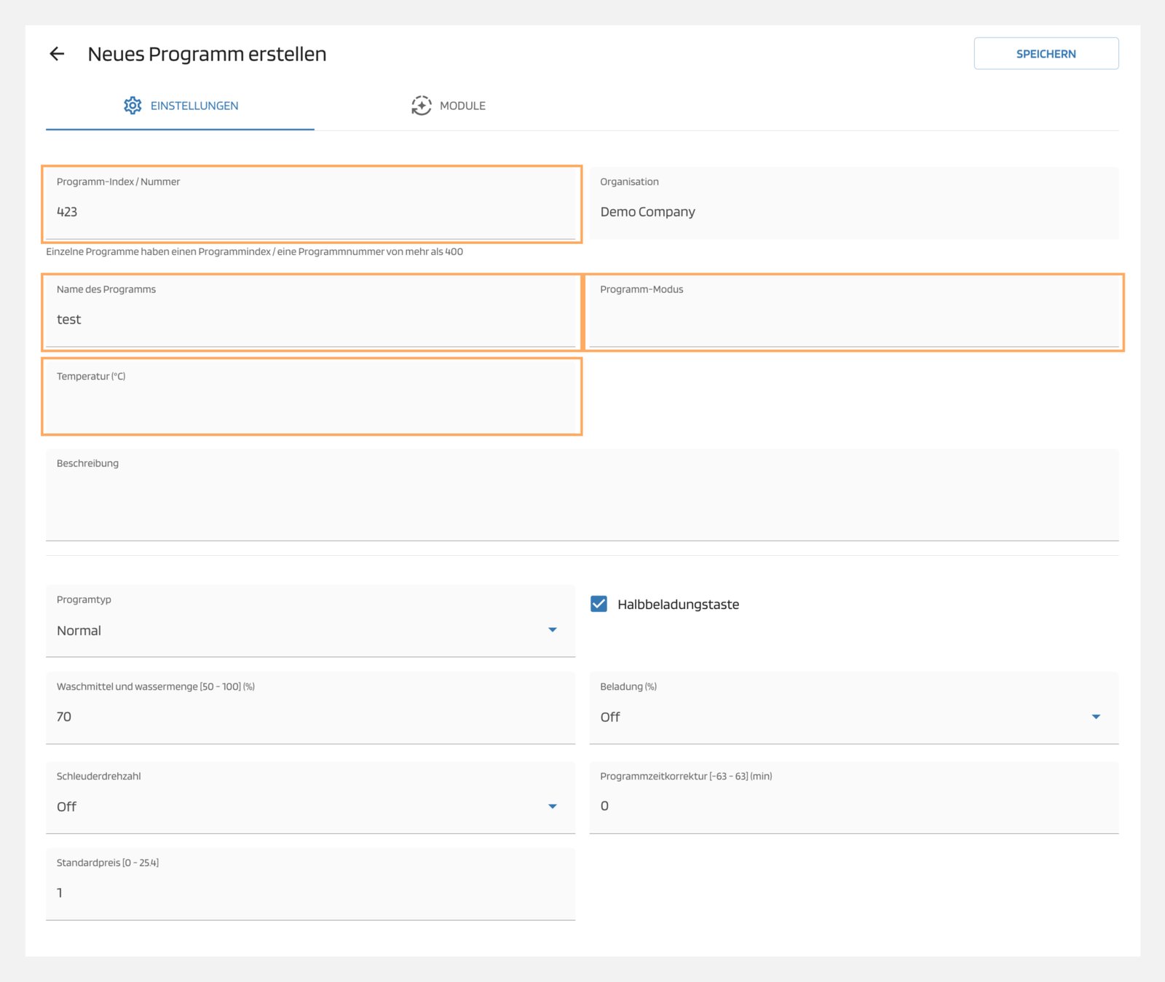Click into the Temperatur (°C) field

pyautogui.click(x=311, y=406)
